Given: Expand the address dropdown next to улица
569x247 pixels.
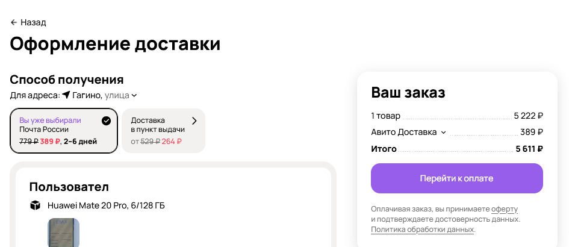Looking at the screenshot, I should (x=134, y=96).
